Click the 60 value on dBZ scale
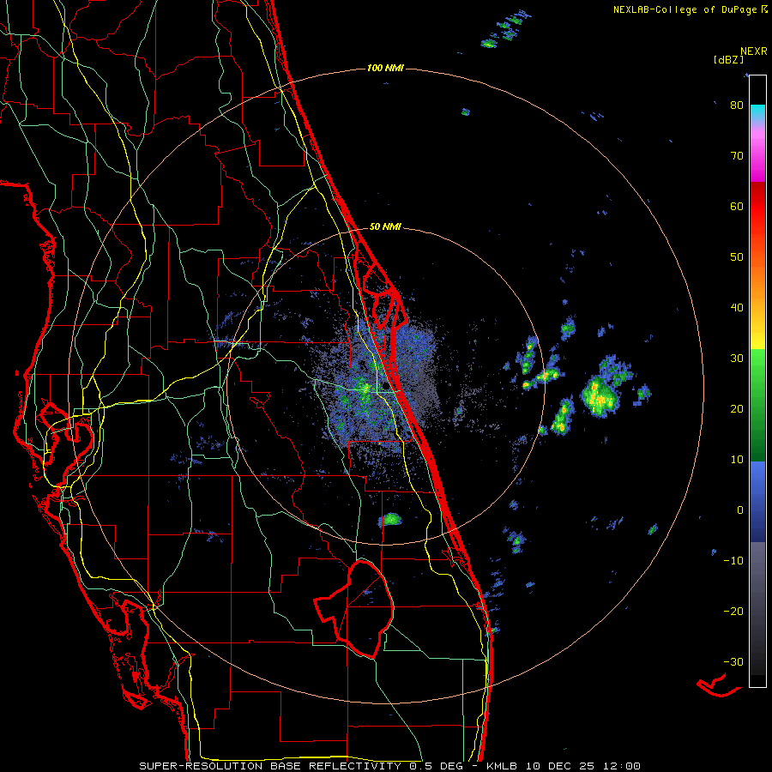The width and height of the screenshot is (772, 772). pos(737,206)
